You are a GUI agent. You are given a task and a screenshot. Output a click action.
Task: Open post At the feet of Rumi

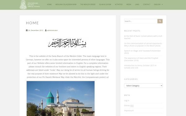point(143,37)
